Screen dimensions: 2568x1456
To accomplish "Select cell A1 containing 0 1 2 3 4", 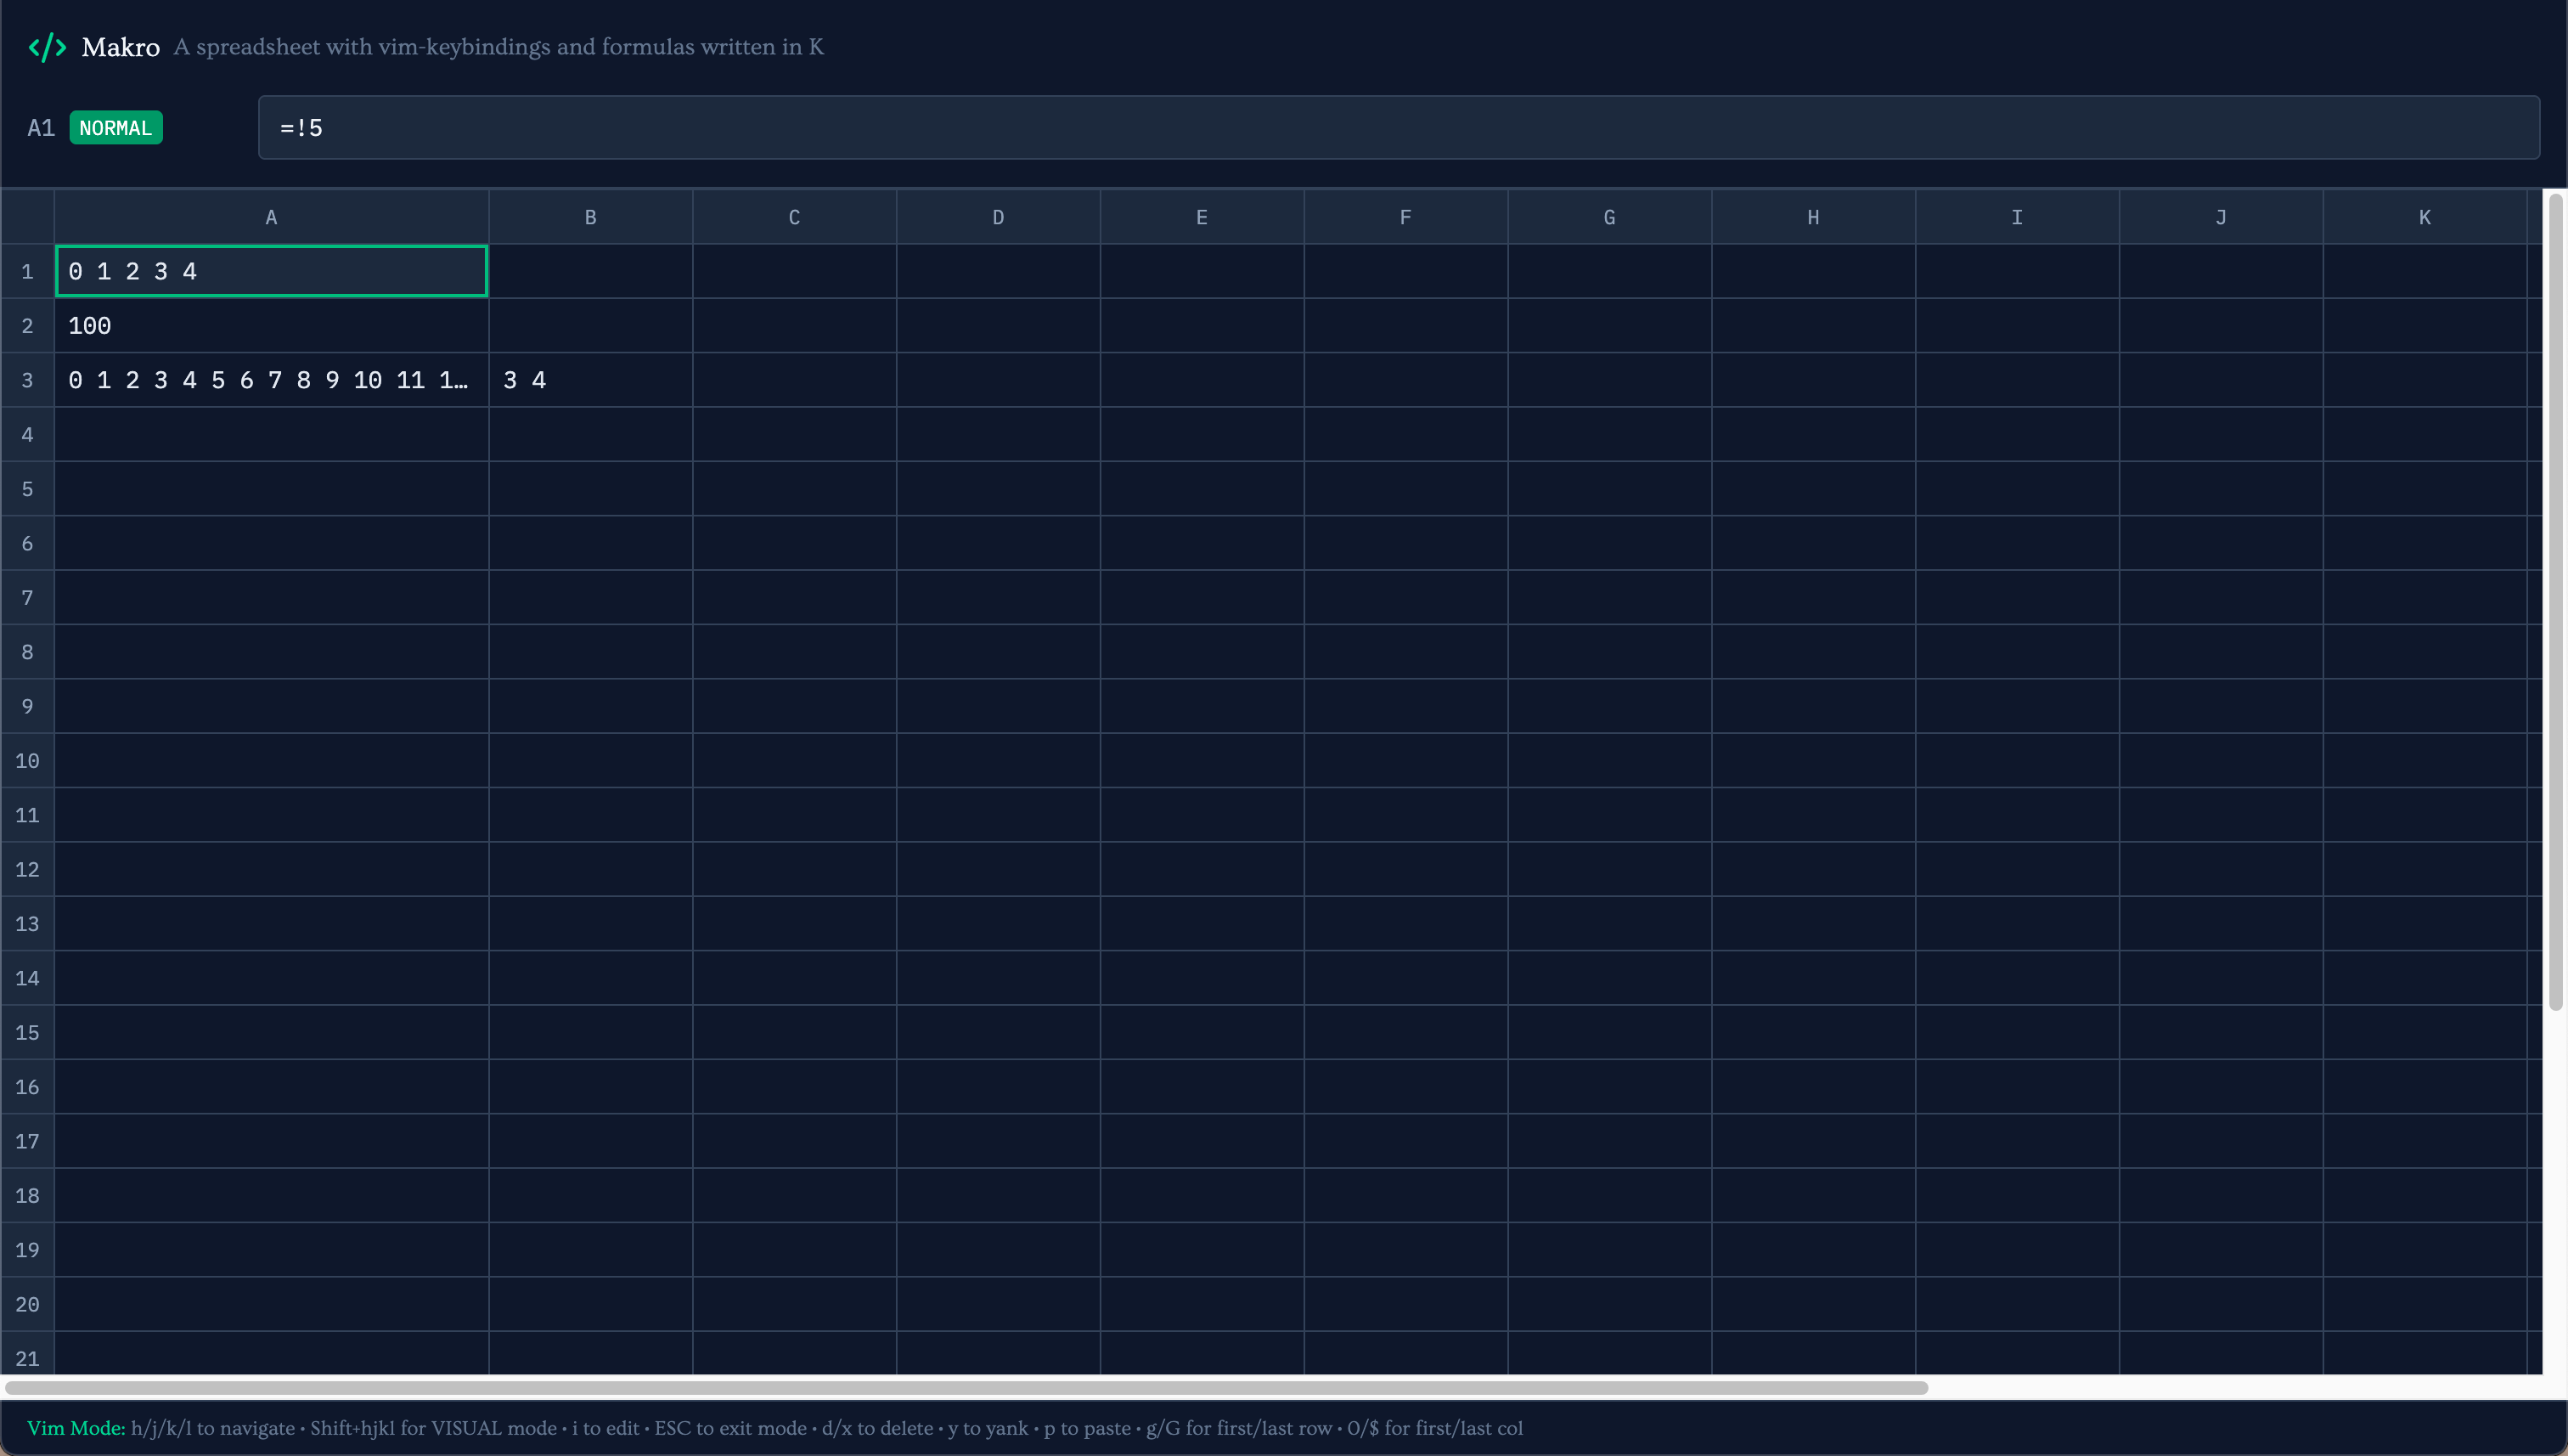I will 271,270.
